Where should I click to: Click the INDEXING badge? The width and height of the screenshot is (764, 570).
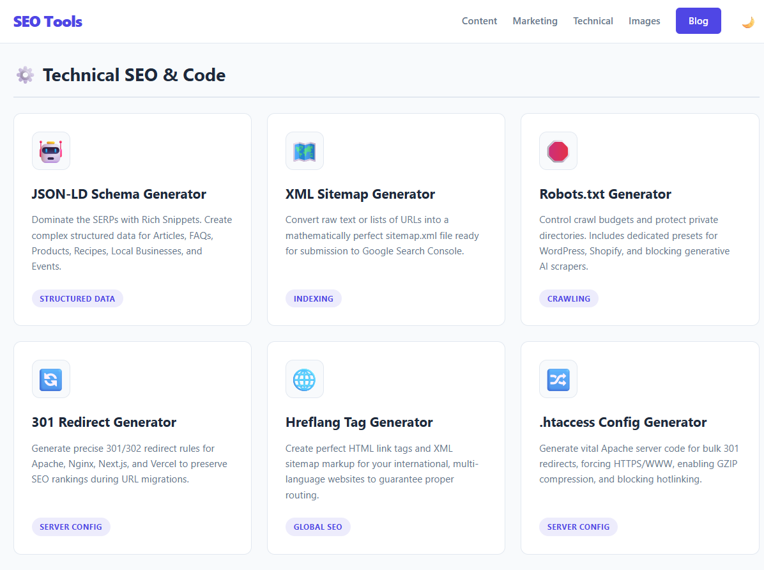click(x=314, y=298)
